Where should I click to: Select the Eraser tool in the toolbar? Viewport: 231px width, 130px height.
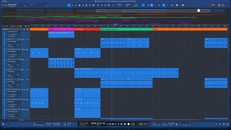point(79,5)
